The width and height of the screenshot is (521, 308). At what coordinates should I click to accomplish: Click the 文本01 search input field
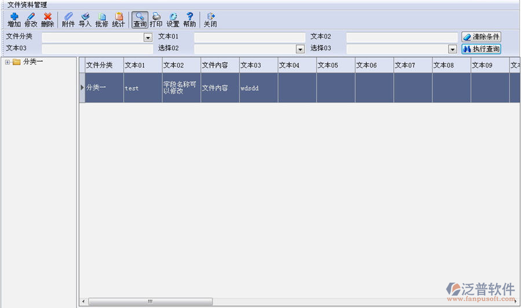click(250, 37)
